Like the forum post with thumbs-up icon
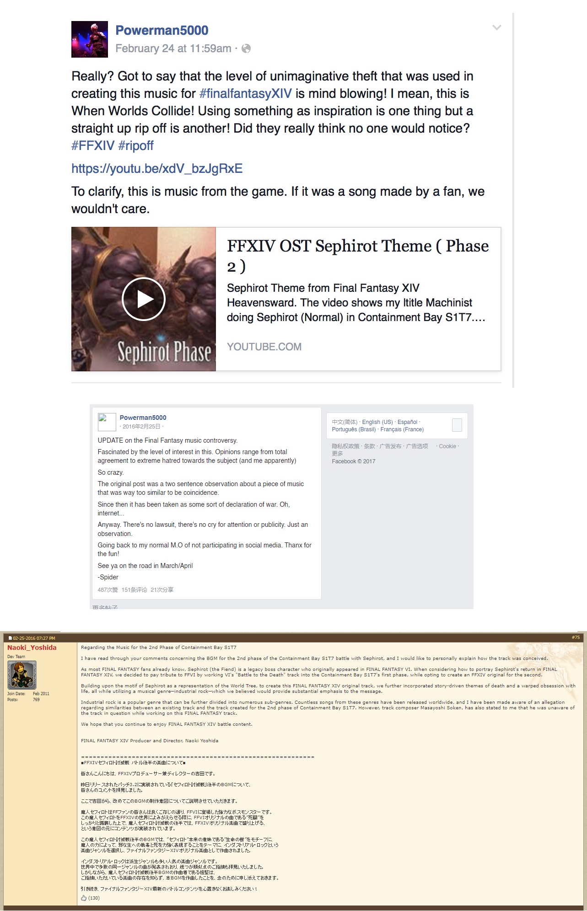This screenshot has width=587, height=911. point(84,898)
